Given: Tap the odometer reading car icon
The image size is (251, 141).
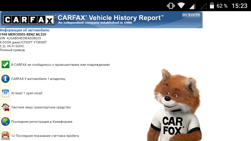Looking at the screenshot, I should (5, 135).
